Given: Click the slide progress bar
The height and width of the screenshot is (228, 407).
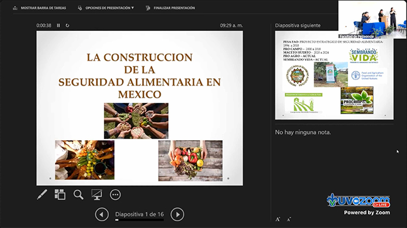Looking at the screenshot, I should (x=139, y=220).
